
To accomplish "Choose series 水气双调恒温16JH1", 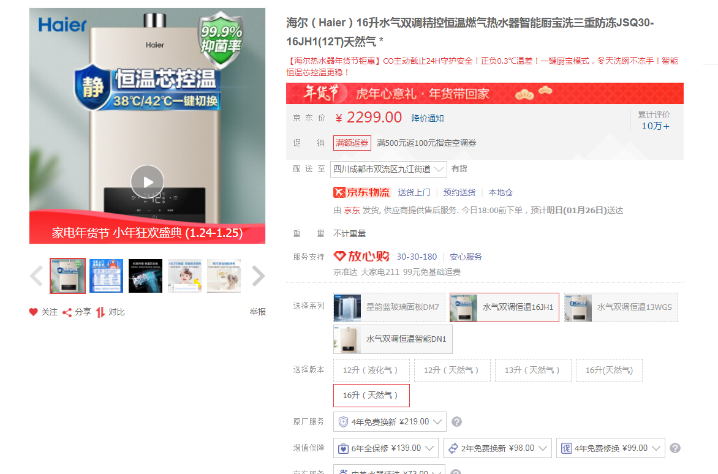I will 504,307.
